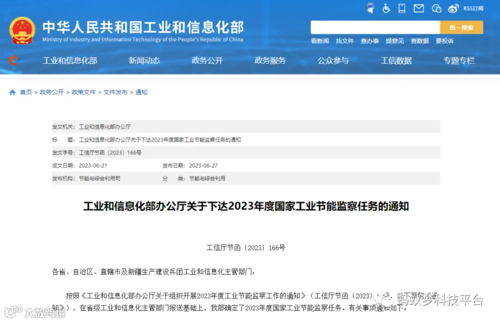Open the 政务服务 navigation menu
The height and width of the screenshot is (322, 500).
point(270,61)
